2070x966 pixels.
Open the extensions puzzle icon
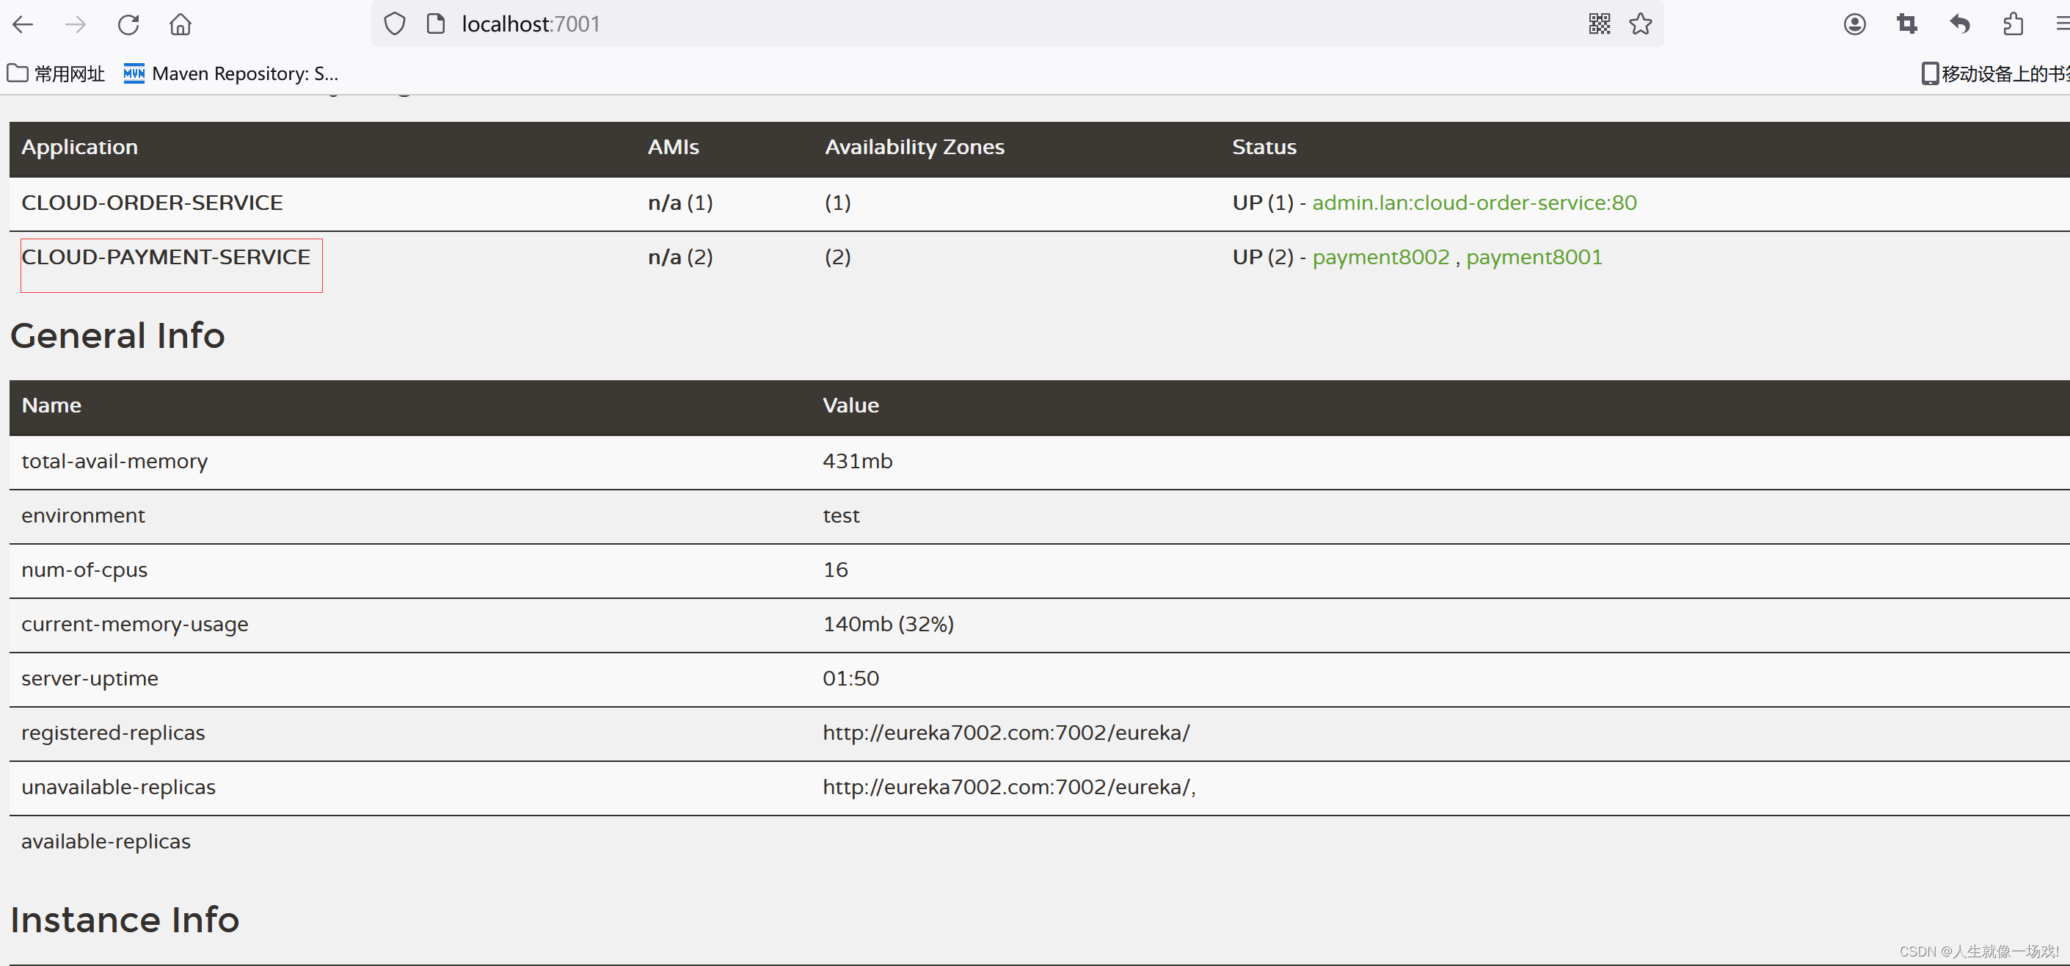click(x=2013, y=24)
